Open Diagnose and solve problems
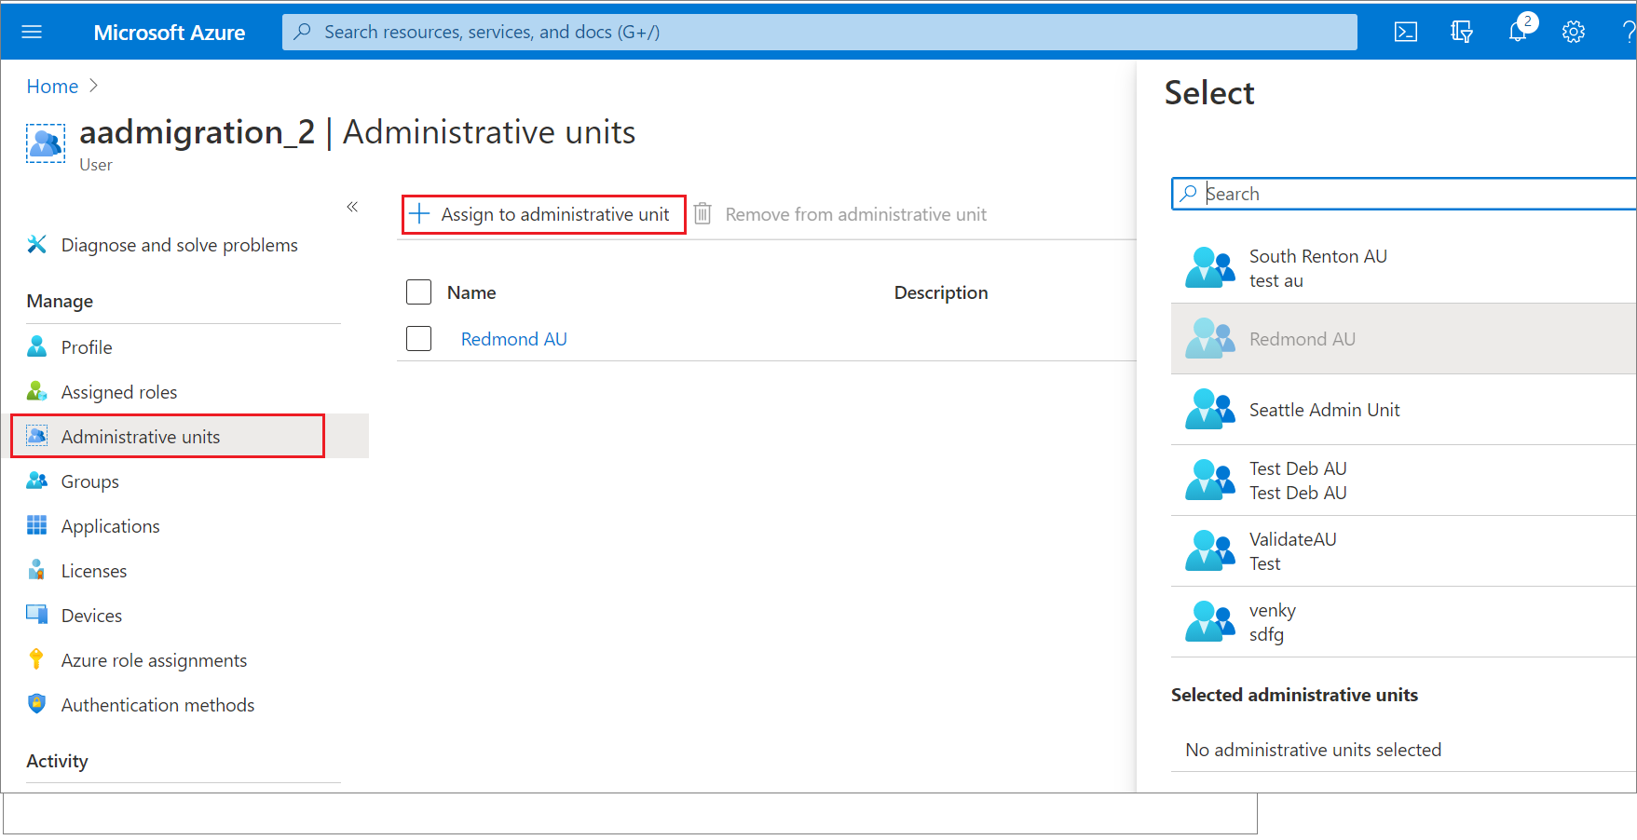 pos(180,245)
